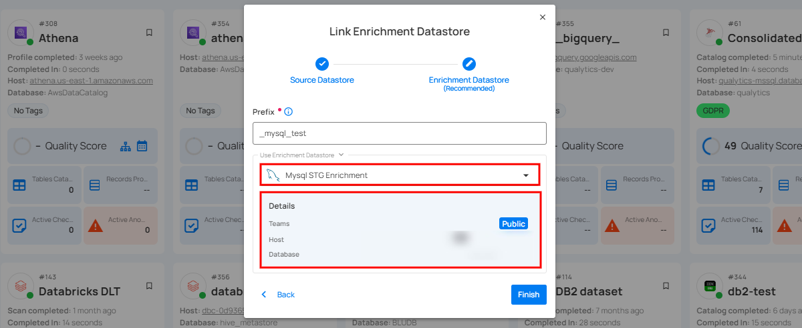Click Tables Cataloged icon on #354 card
802x328 pixels.
(x=192, y=185)
